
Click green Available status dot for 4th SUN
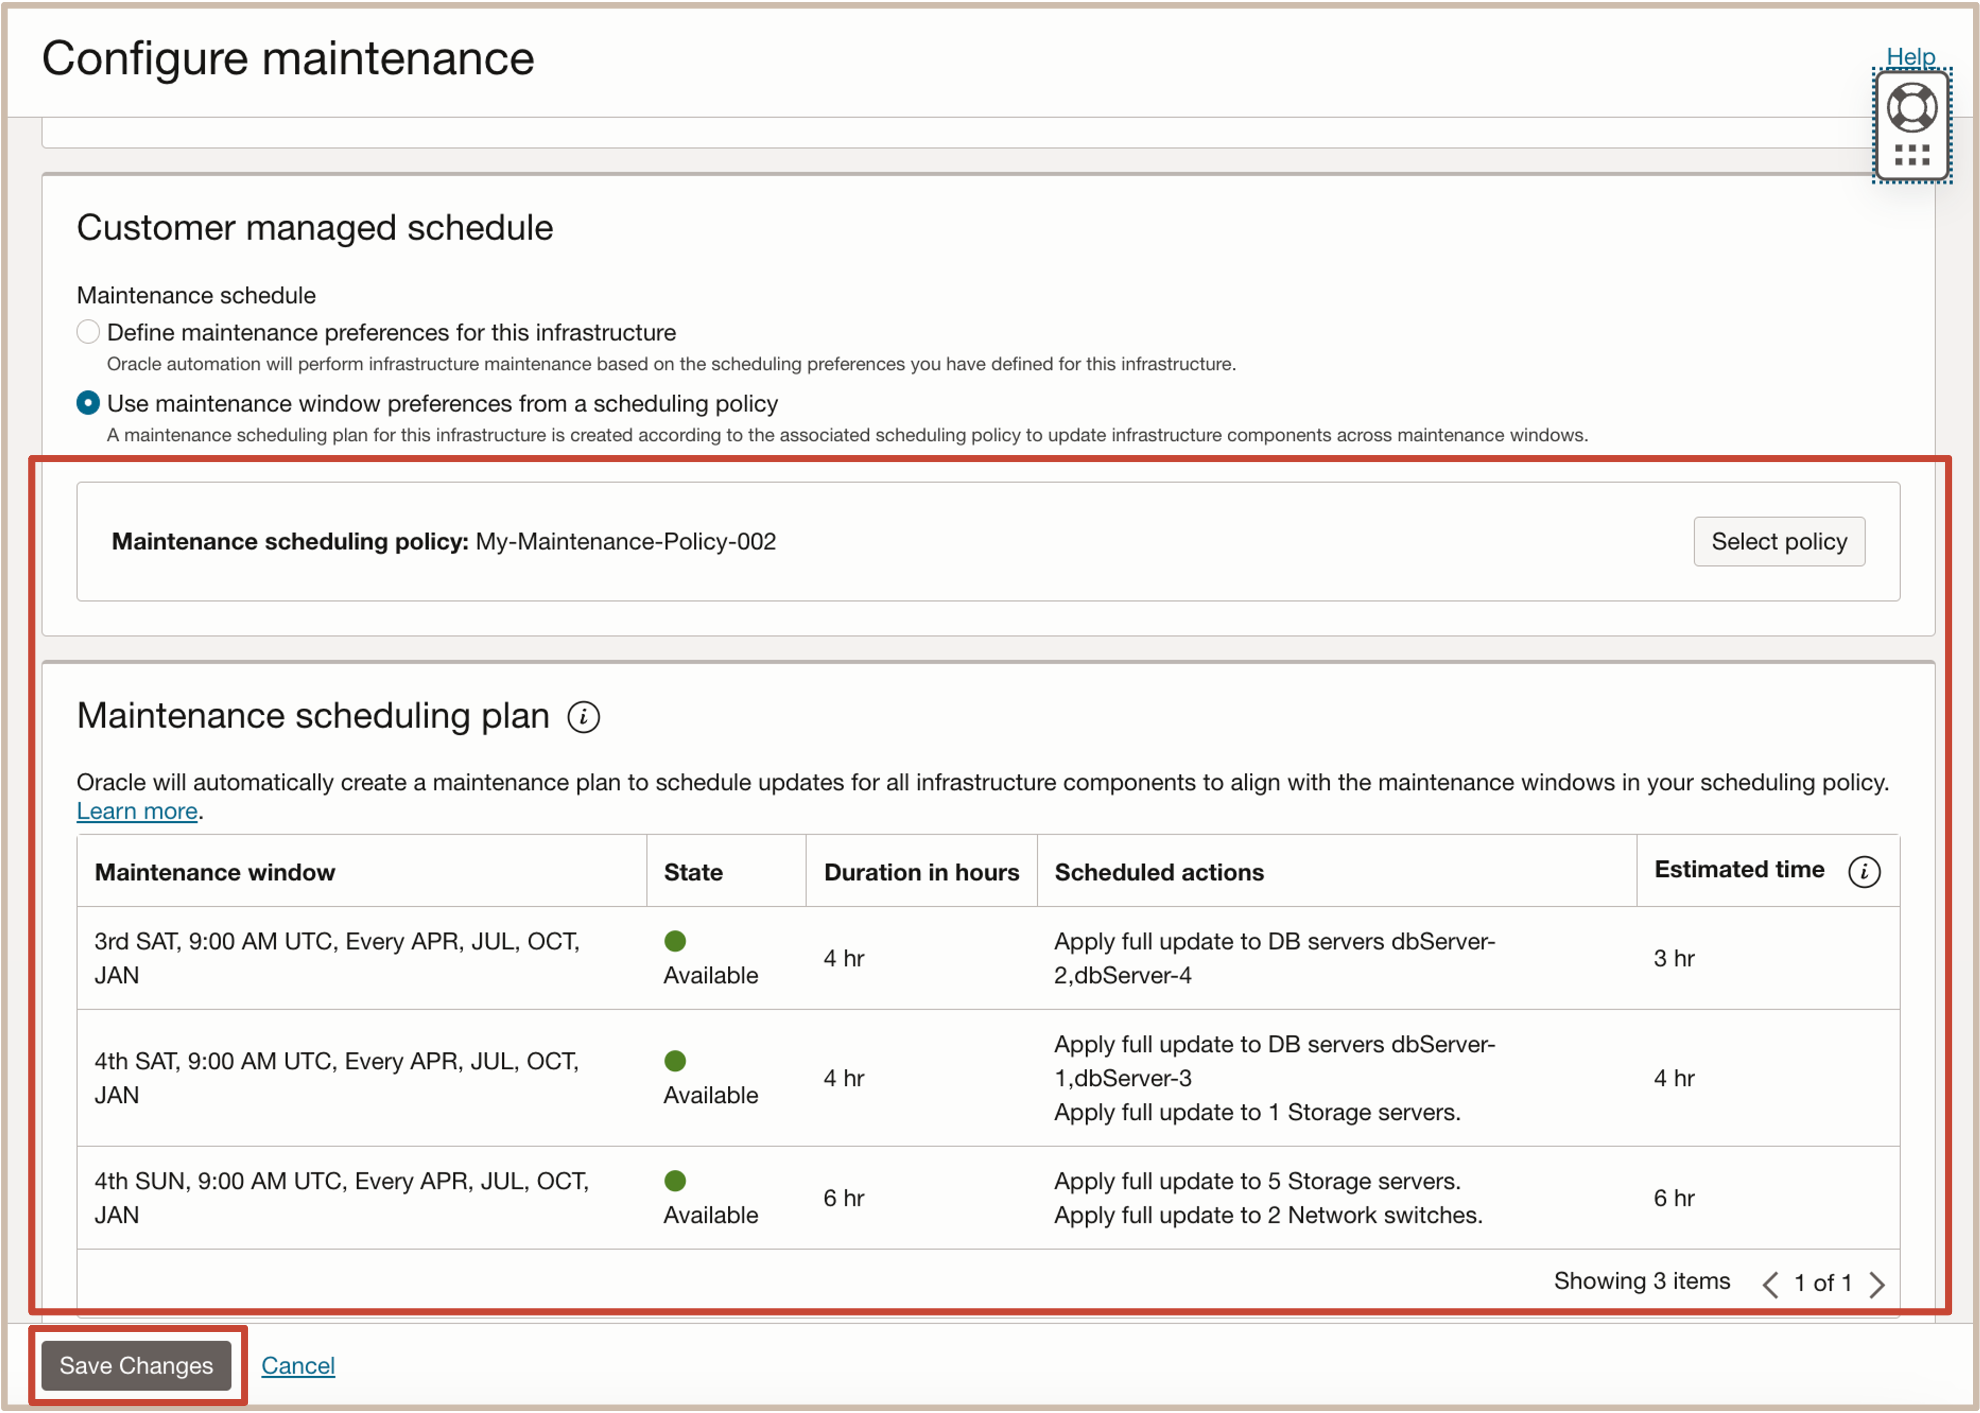pos(674,1181)
